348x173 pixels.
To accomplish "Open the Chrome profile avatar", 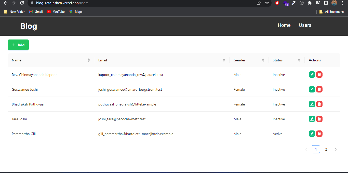I will pos(334,3).
